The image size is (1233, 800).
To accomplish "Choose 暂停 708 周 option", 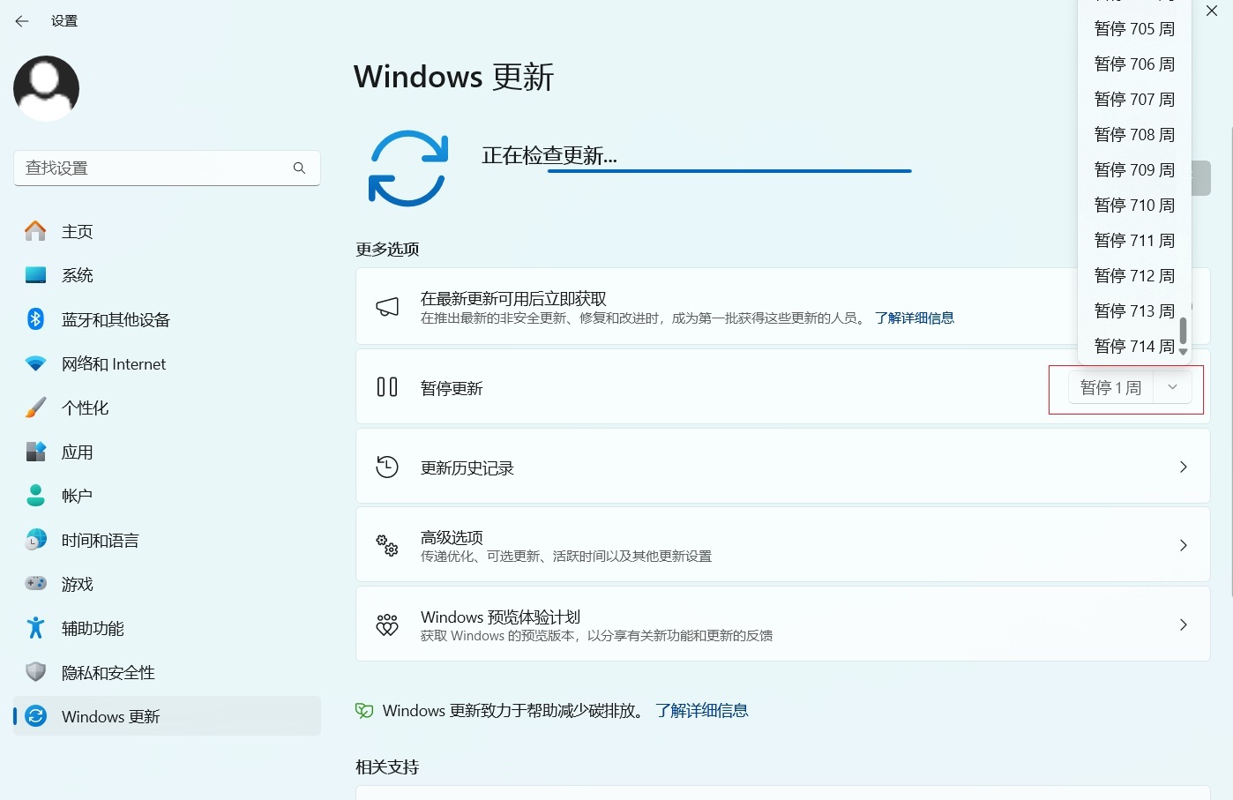I will pos(1134,135).
